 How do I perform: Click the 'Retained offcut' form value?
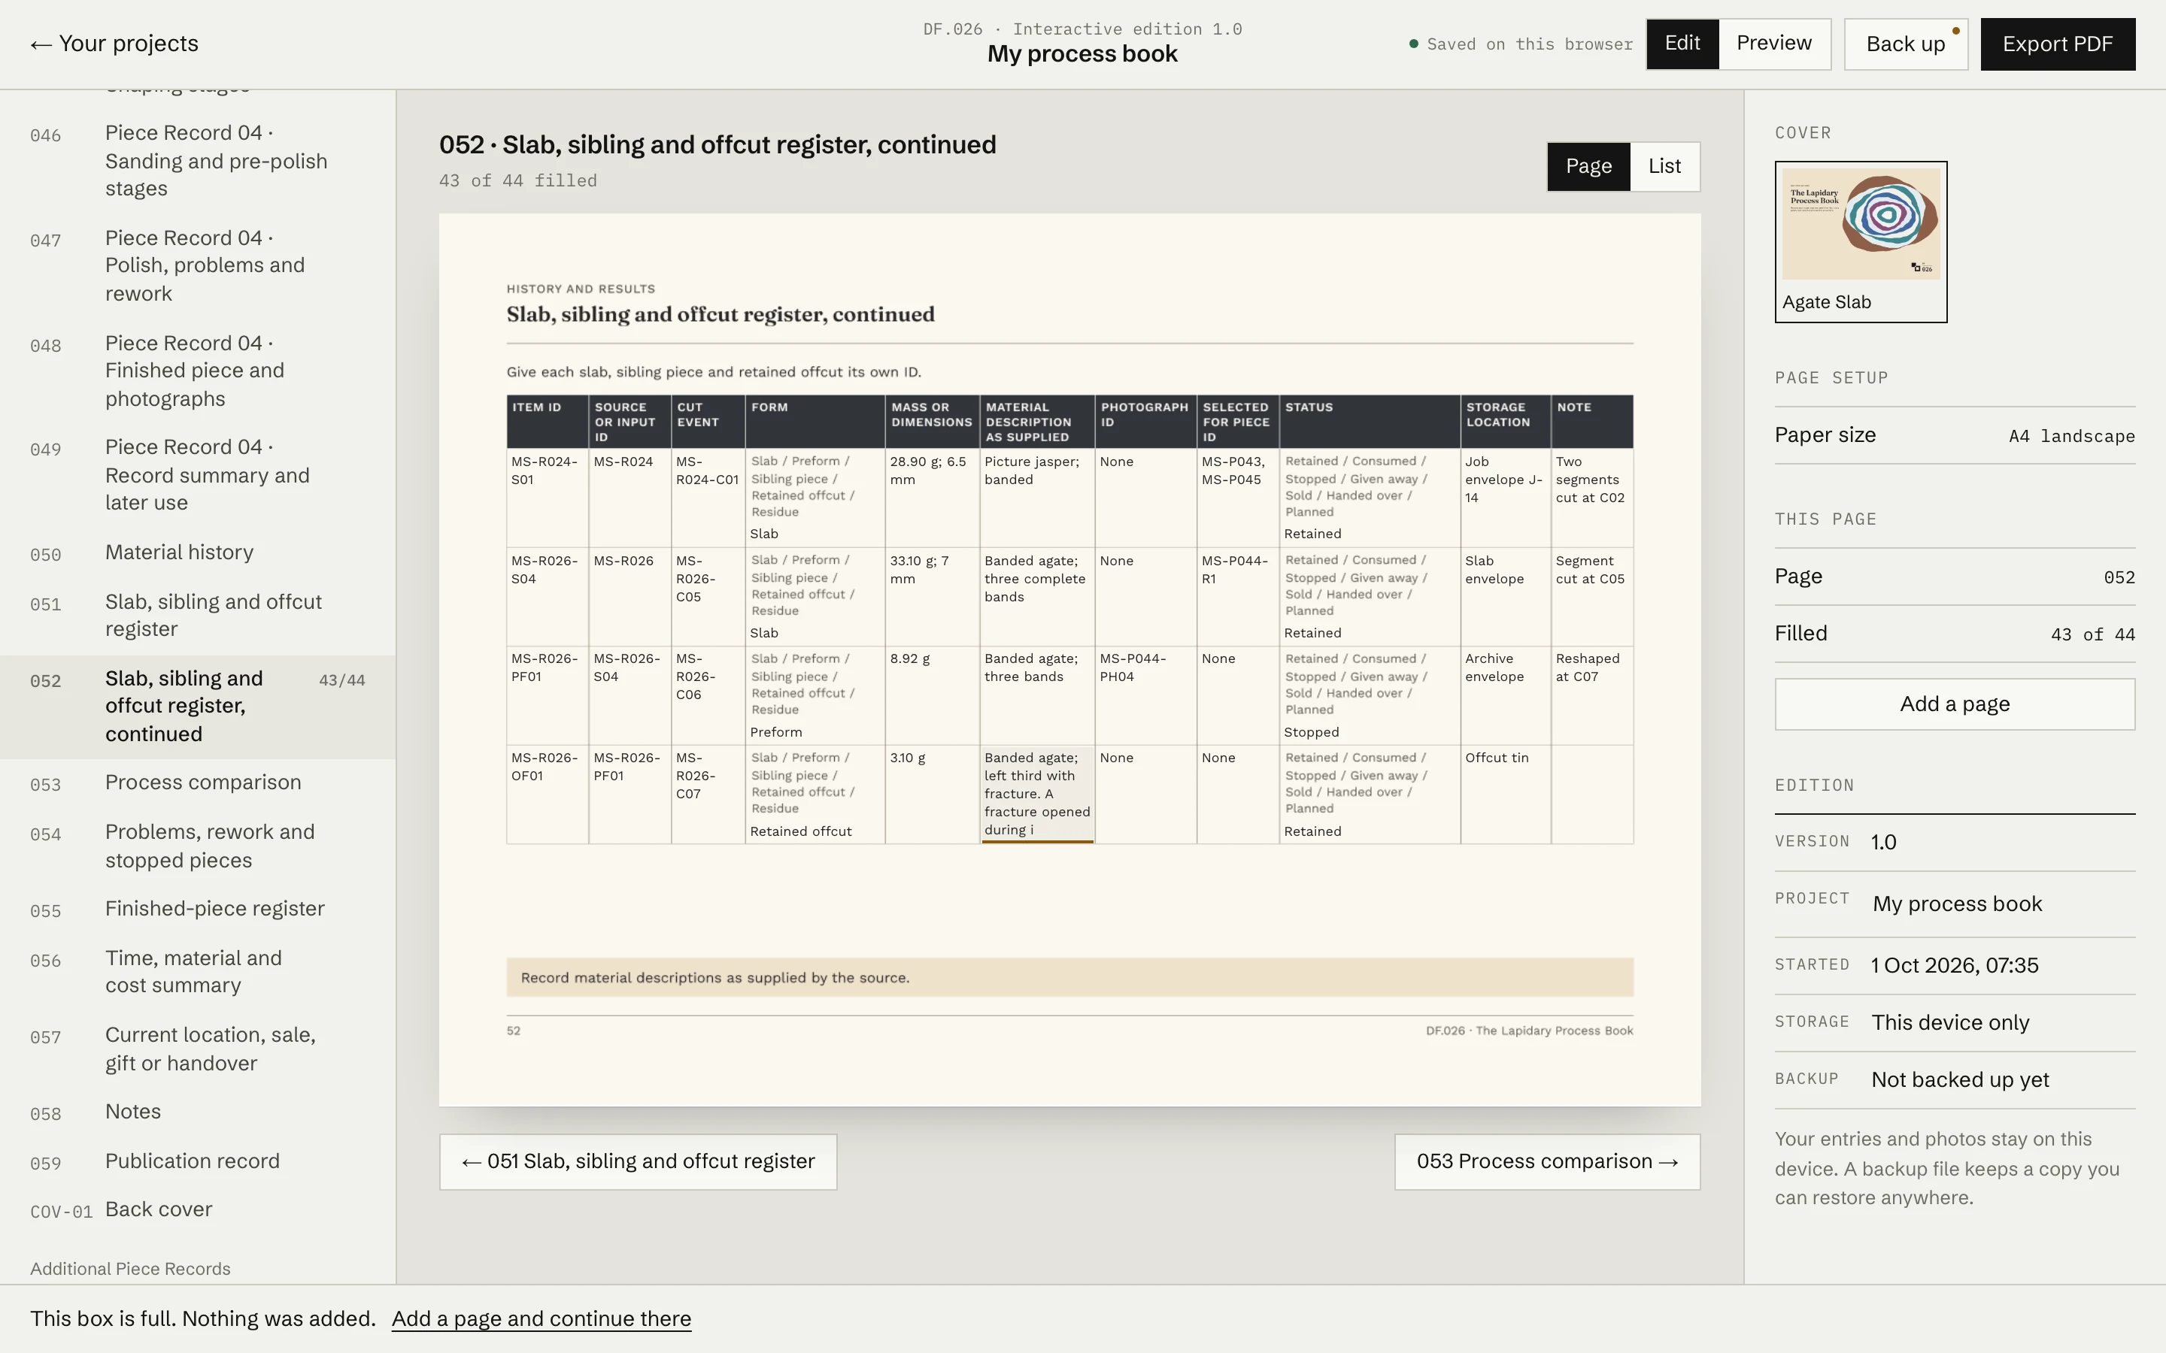click(x=801, y=831)
